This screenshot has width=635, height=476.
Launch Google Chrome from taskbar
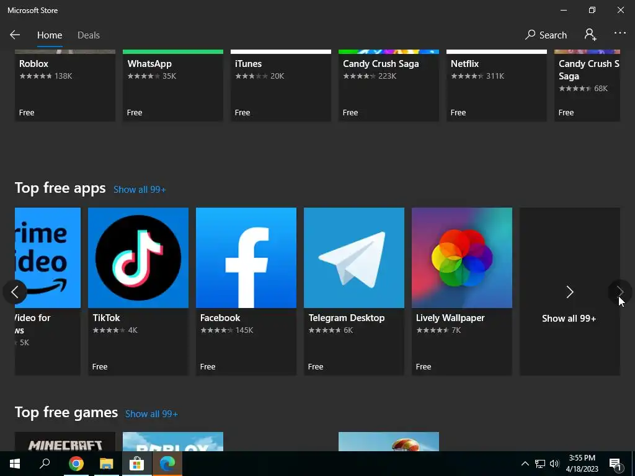(x=76, y=464)
